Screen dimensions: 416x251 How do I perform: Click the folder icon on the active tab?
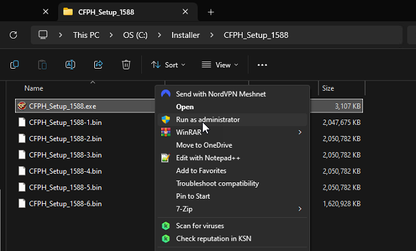(68, 12)
